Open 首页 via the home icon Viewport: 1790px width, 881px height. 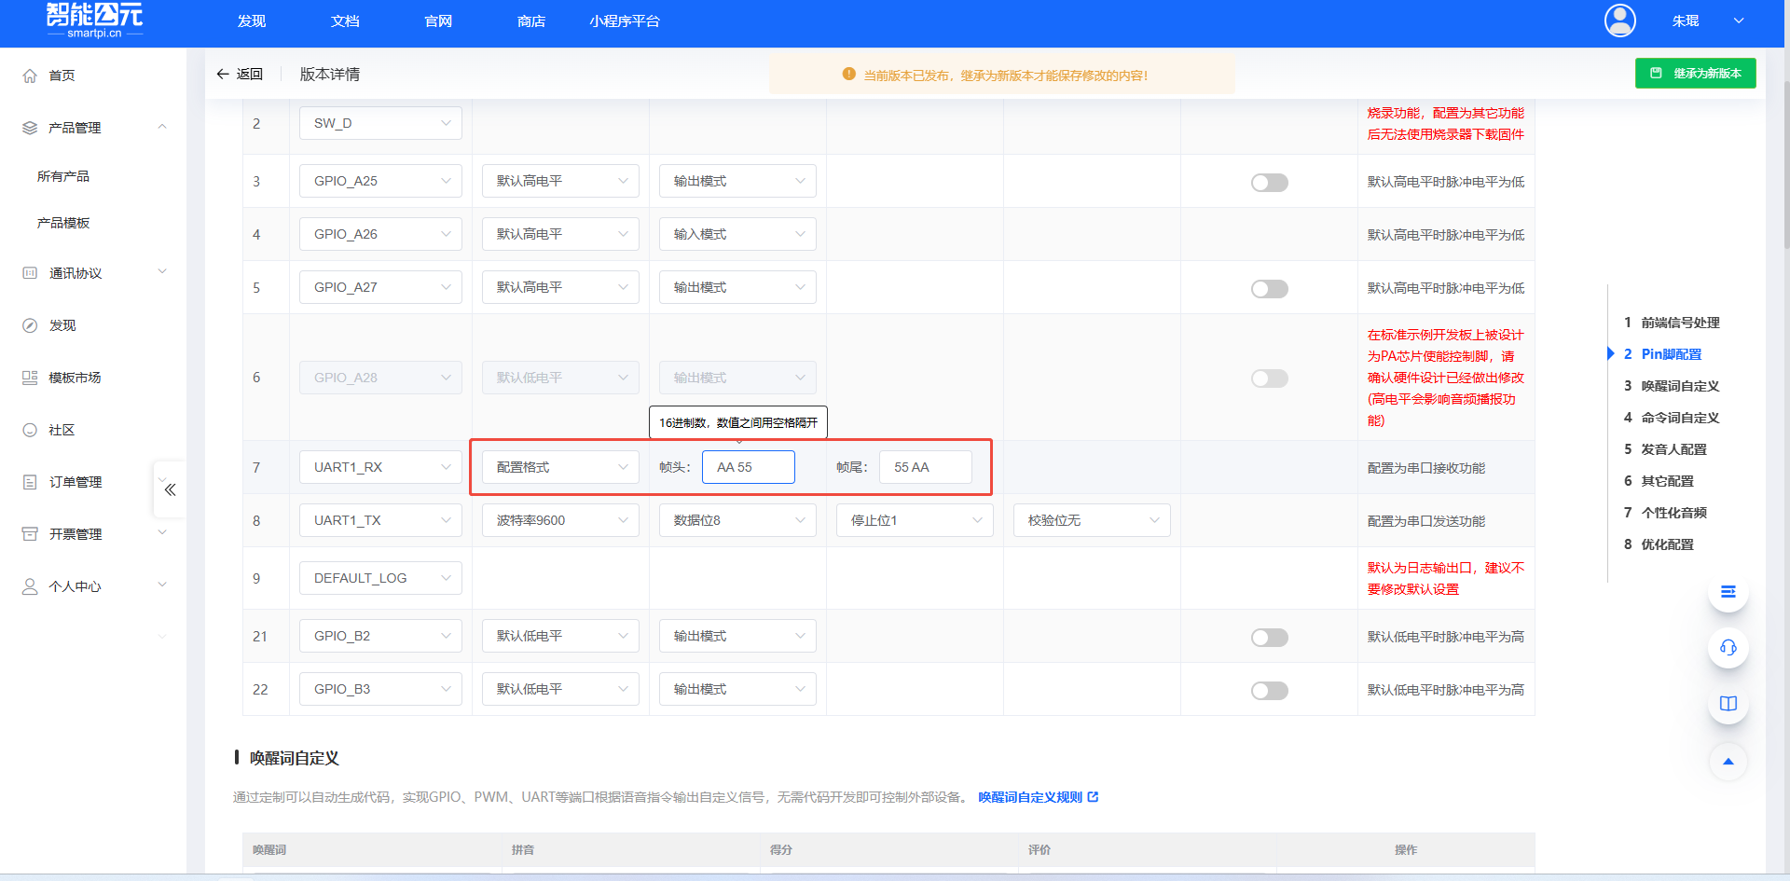(29, 76)
